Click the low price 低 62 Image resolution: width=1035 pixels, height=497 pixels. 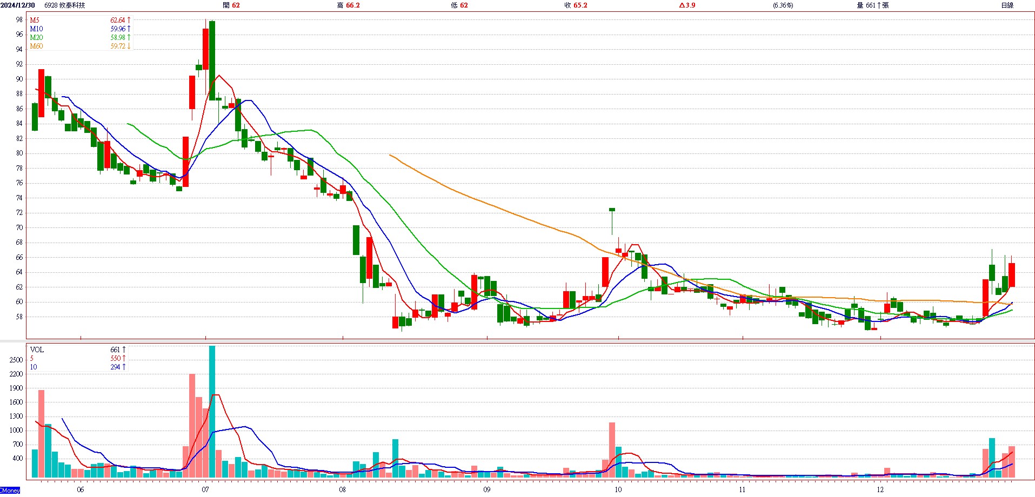click(459, 5)
